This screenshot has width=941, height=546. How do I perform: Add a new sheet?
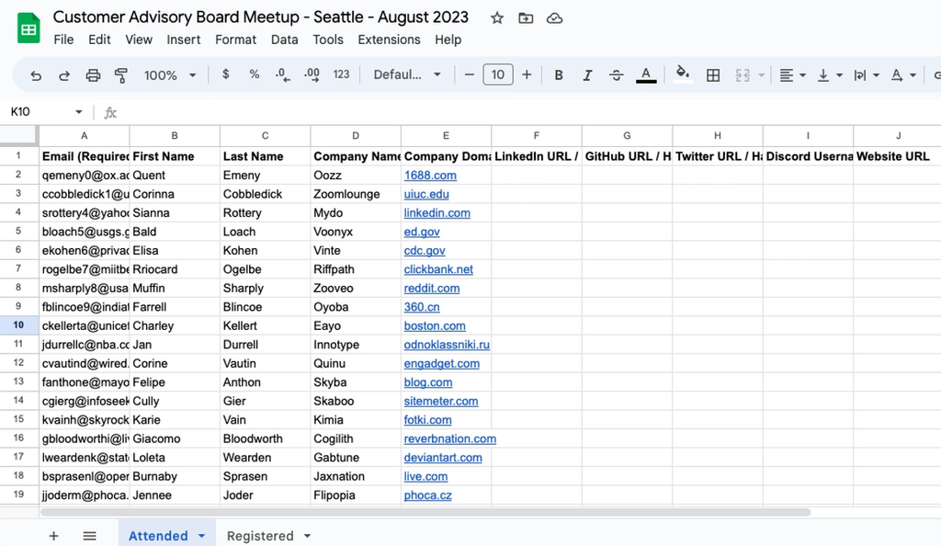point(53,536)
